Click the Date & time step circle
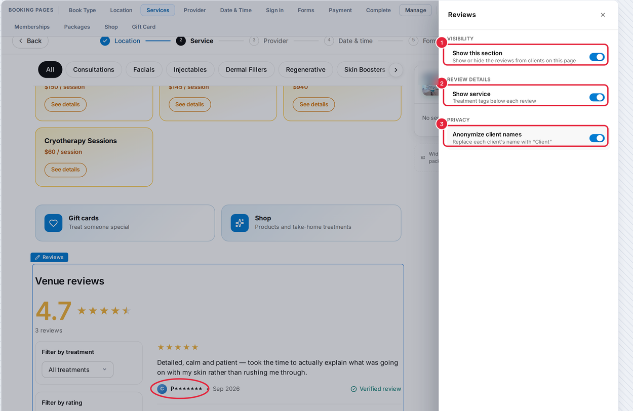 pyautogui.click(x=329, y=41)
